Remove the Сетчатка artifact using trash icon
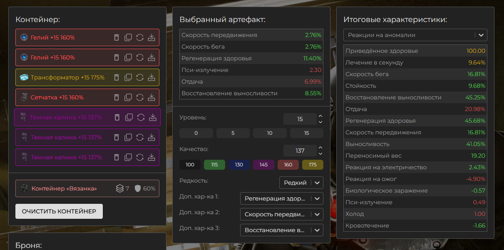504x250 pixels. click(x=117, y=97)
